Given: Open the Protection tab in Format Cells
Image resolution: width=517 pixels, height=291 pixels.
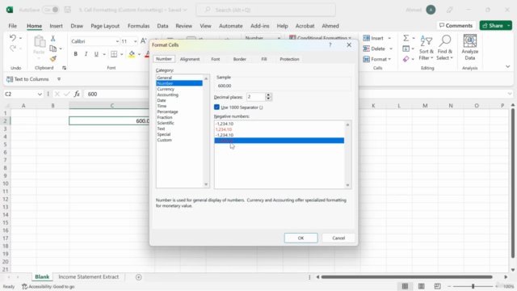Looking at the screenshot, I should click(x=289, y=59).
